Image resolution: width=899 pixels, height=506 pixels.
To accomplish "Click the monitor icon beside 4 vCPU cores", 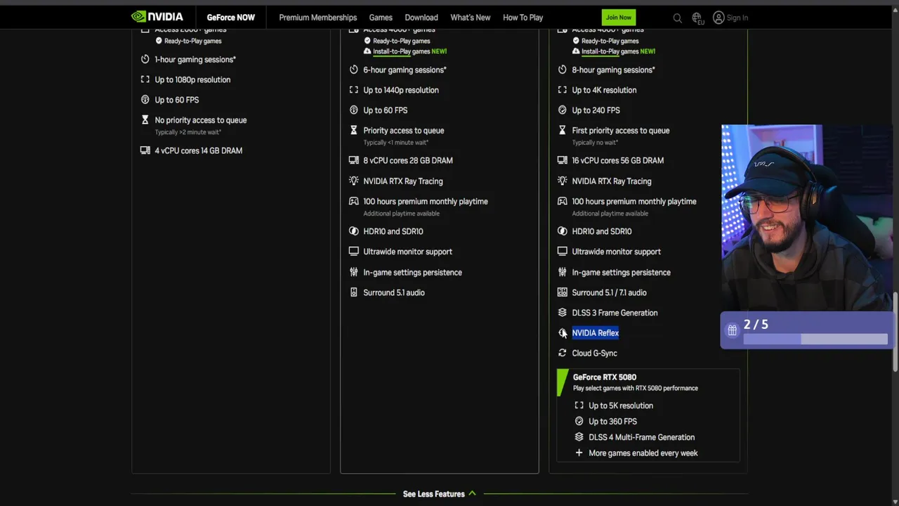I will (145, 150).
